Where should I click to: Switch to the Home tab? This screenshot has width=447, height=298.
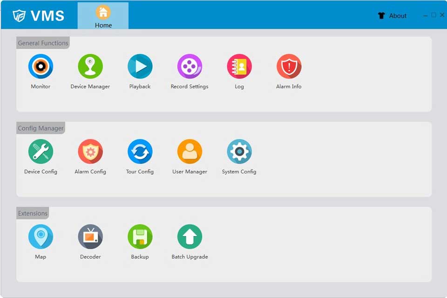(103, 16)
